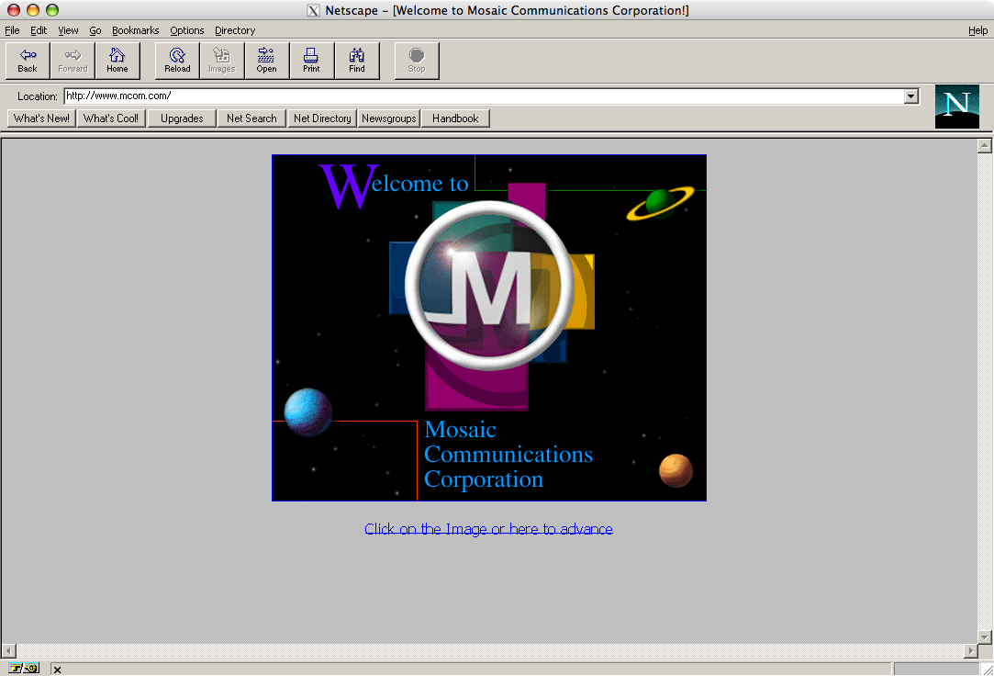Click the green zoom window button
The width and height of the screenshot is (994, 676).
point(52,10)
